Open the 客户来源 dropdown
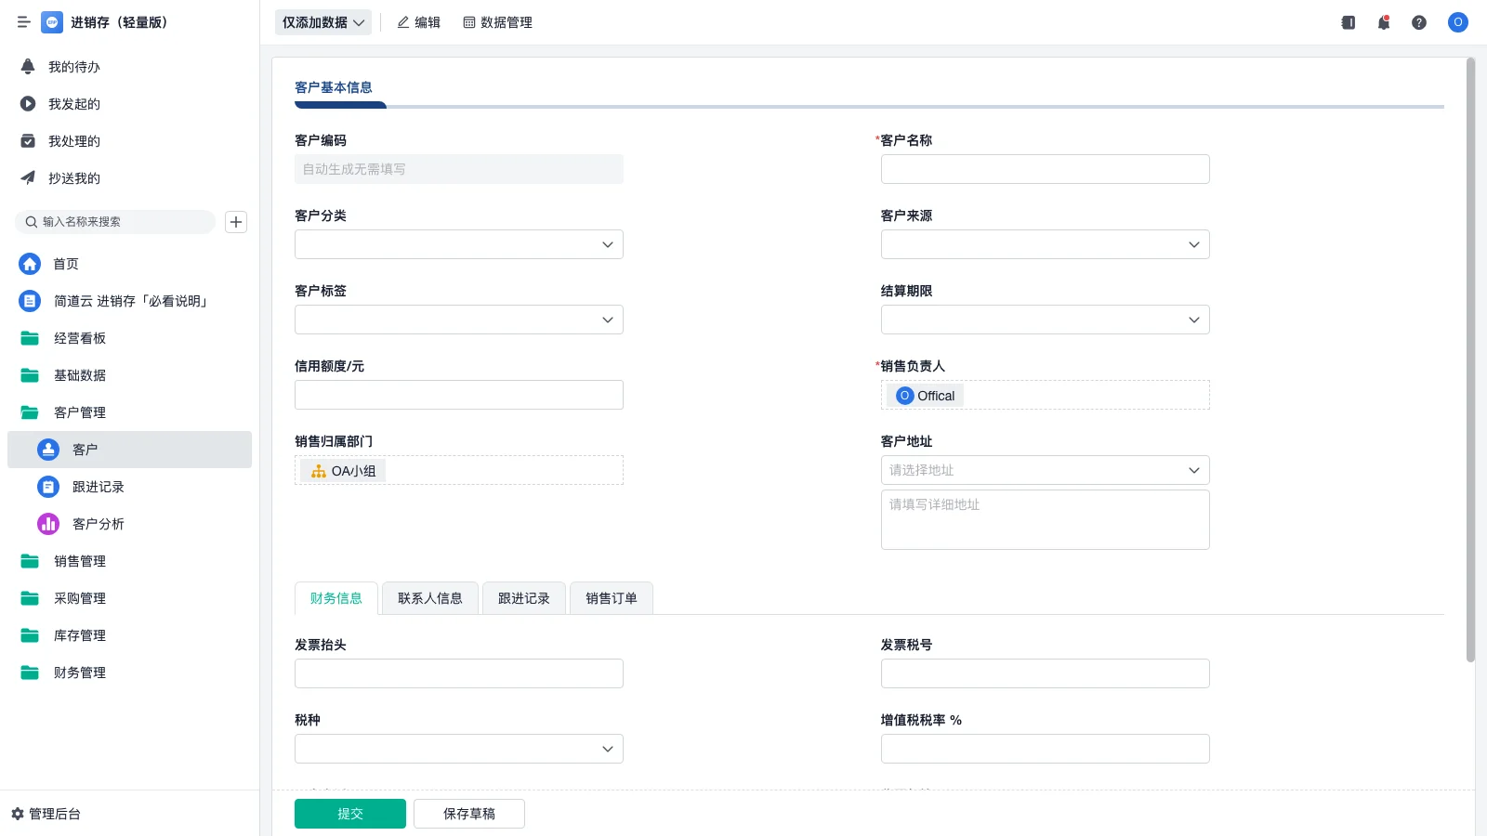The height and width of the screenshot is (836, 1487). pos(1046,244)
